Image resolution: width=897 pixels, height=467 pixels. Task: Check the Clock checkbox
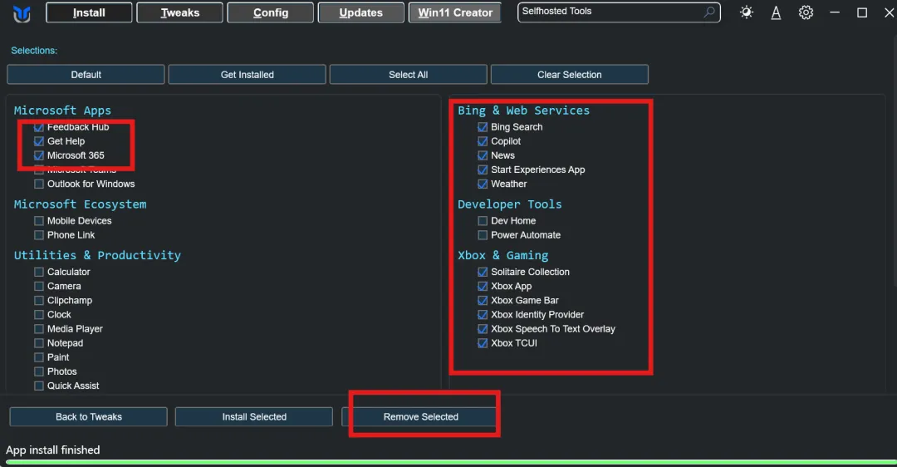click(x=39, y=314)
